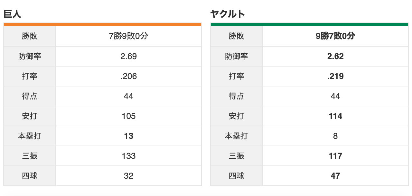Click ヤクルト 打率 value .219
This screenshot has width=412, height=196.
(335, 76)
